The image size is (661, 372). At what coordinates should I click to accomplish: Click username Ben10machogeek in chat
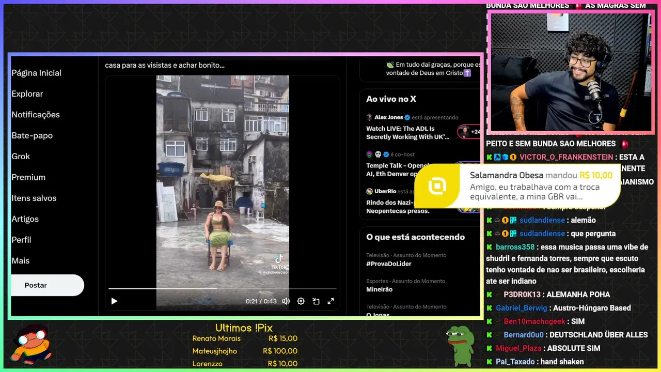point(534,321)
